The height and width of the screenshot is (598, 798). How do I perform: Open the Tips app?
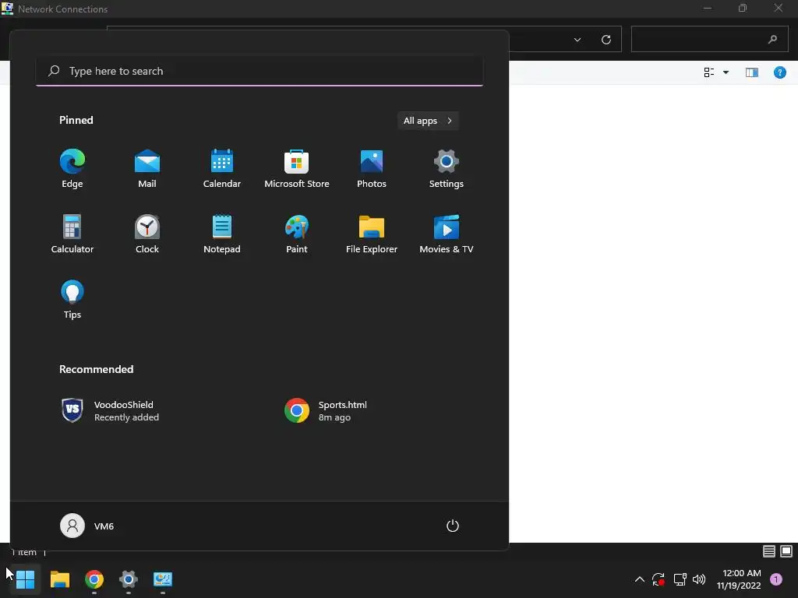(72, 300)
